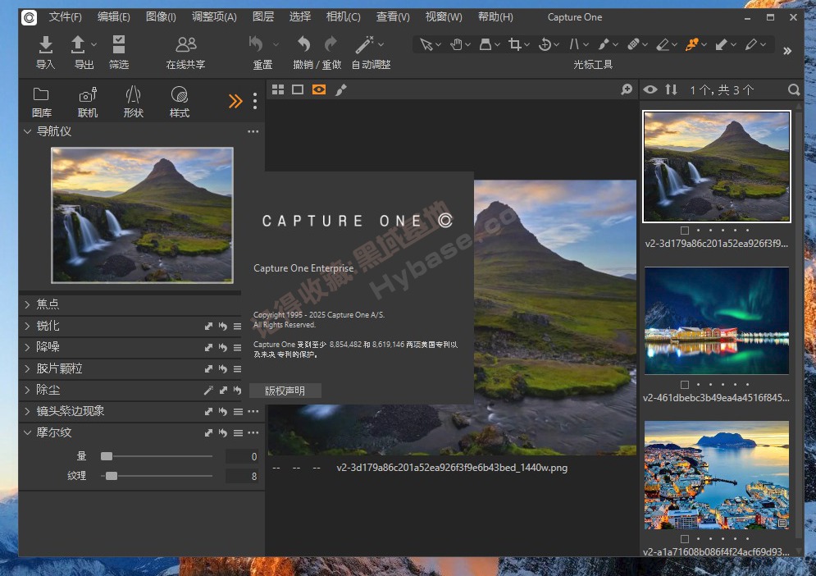
Task: Click the Navigator preview image
Action: pos(142,215)
